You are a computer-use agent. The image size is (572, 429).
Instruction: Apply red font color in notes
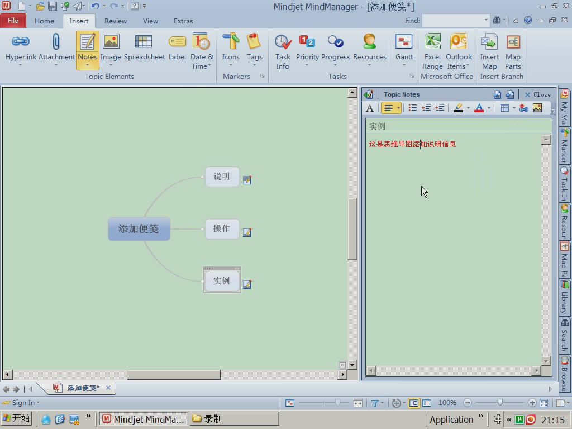point(479,108)
